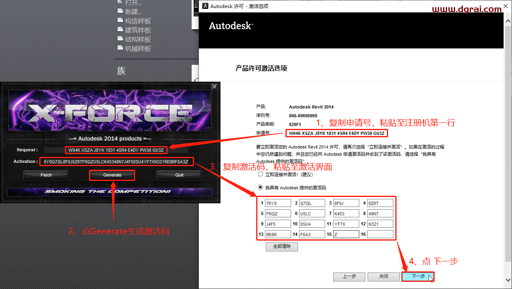This screenshot has height=289, width=512.
Task: Click the 关闭 button in Autodesk dialog
Action: [x=384, y=277]
